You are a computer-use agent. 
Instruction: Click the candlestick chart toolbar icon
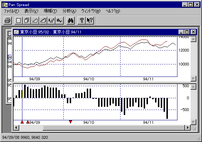(52, 20)
